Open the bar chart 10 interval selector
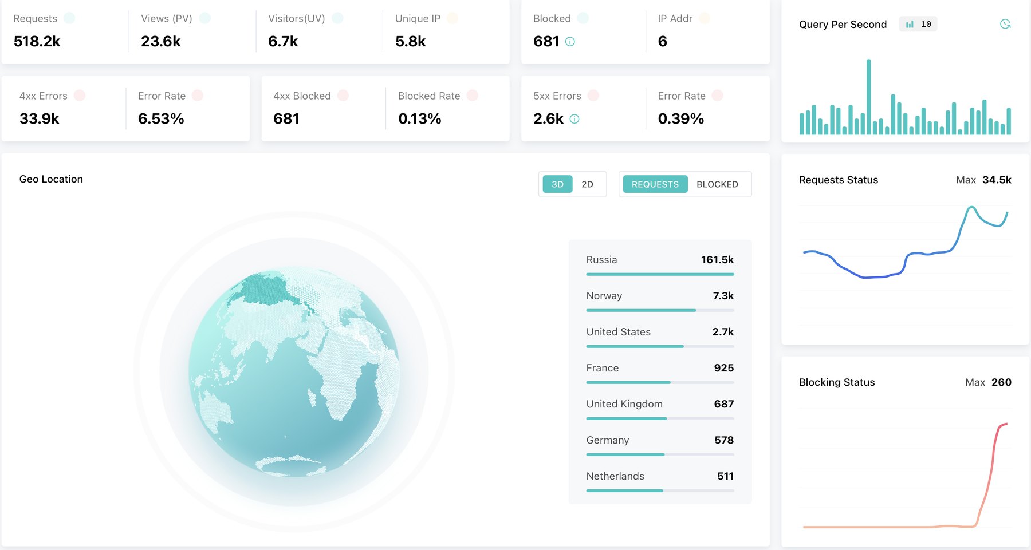 pyautogui.click(x=918, y=24)
